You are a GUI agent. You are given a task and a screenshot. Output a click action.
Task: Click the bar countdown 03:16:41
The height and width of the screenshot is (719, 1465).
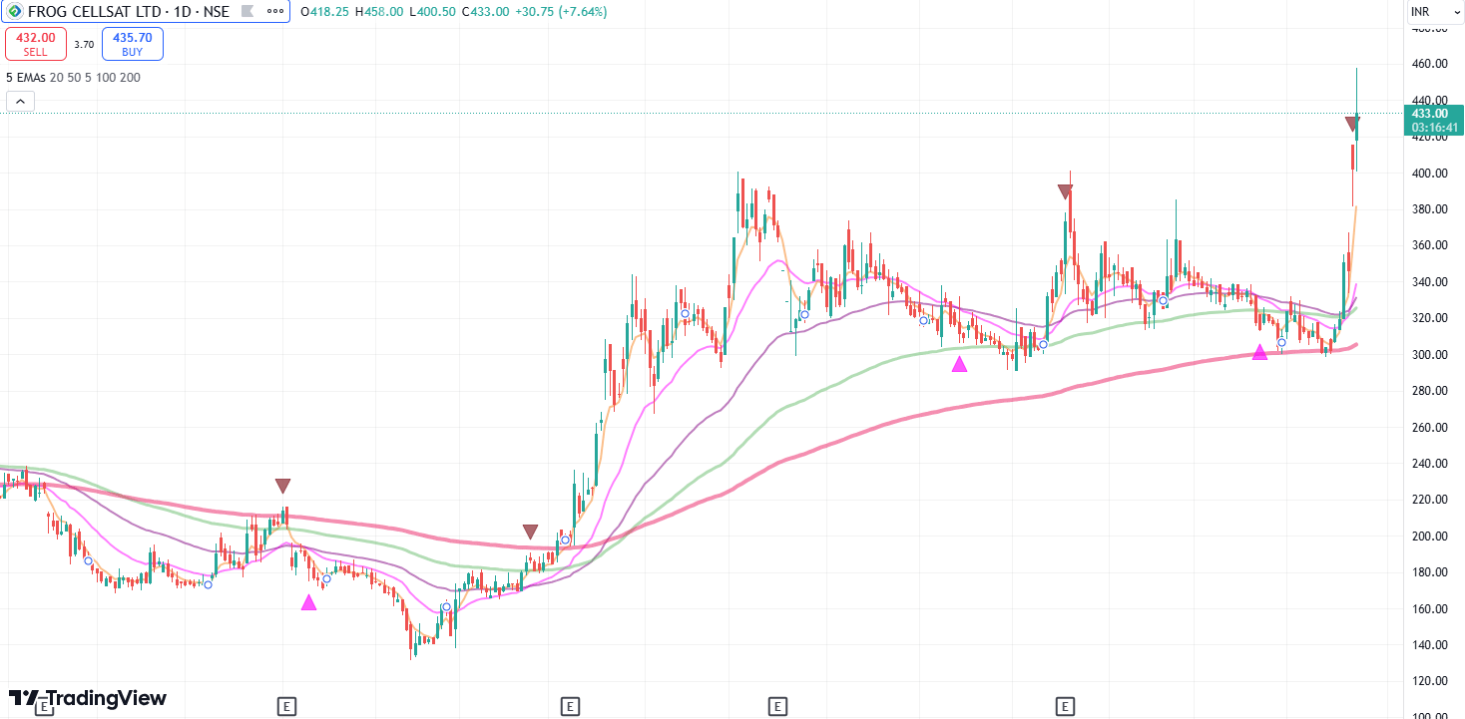(x=1435, y=128)
